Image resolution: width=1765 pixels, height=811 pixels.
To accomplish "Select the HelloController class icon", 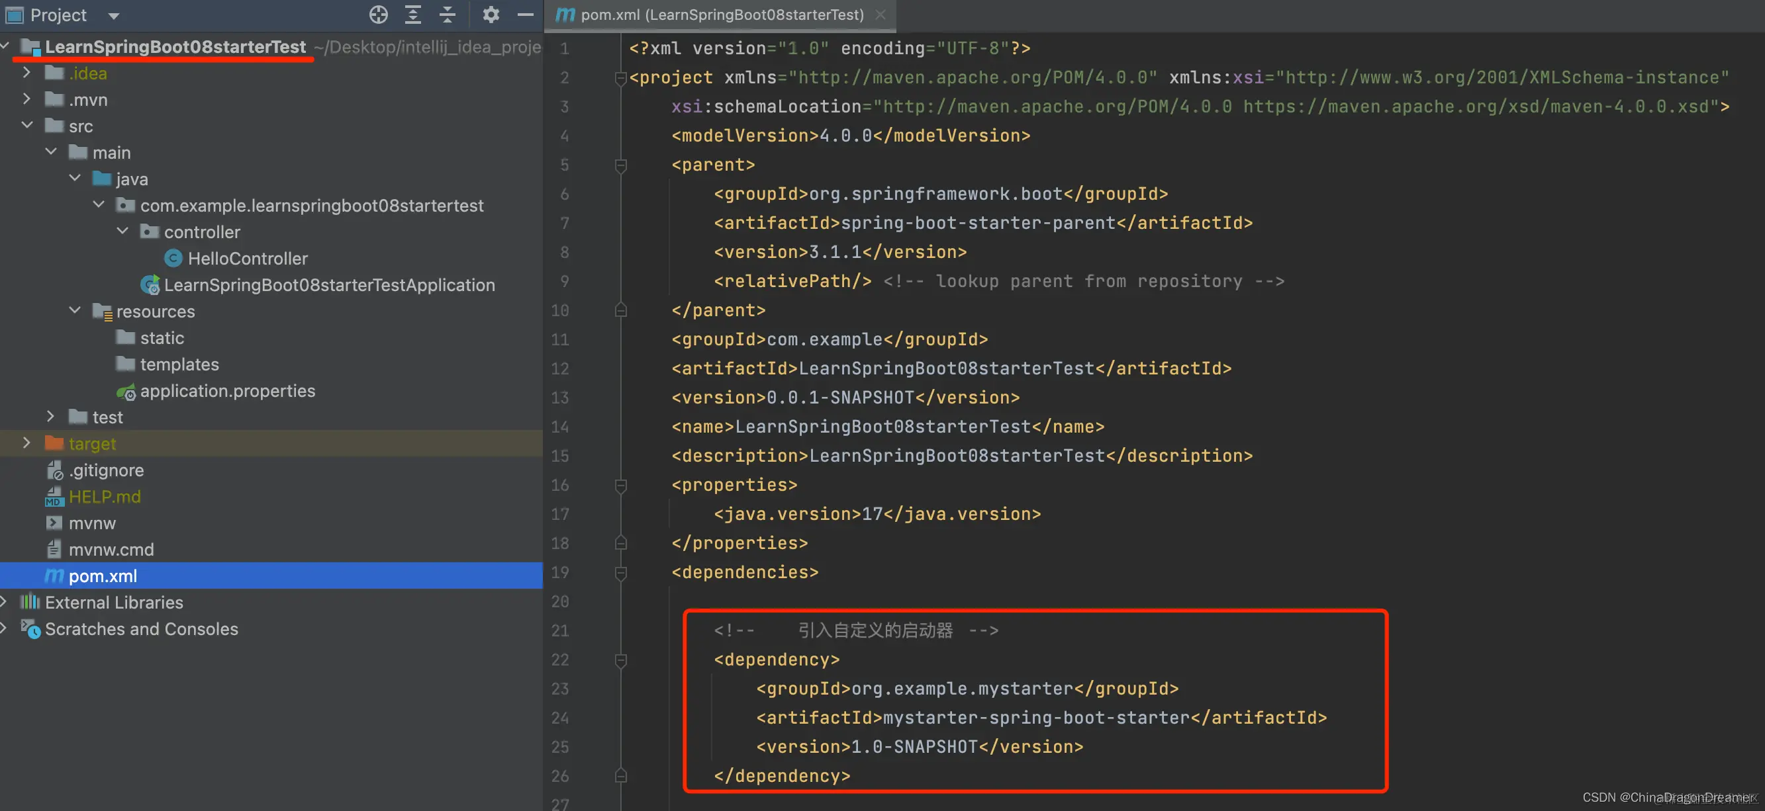I will click(x=173, y=259).
